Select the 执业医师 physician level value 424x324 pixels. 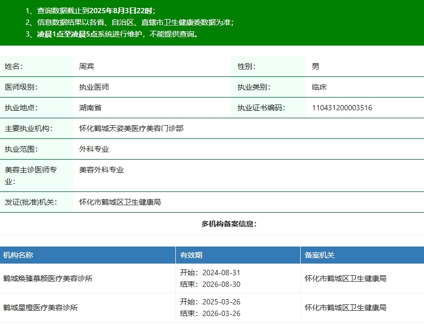coord(94,87)
